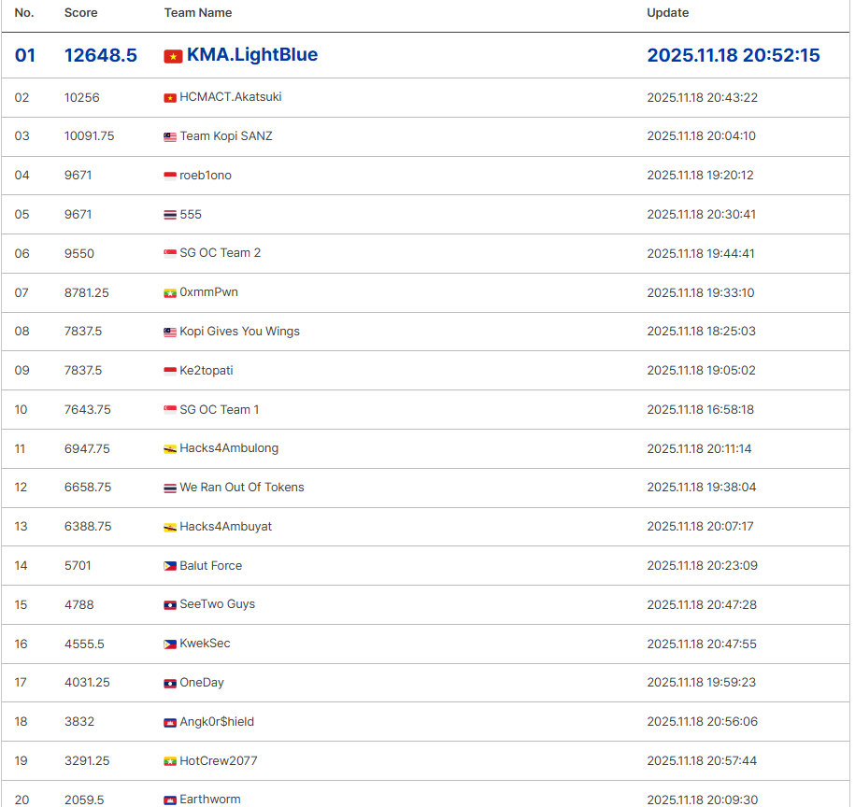The width and height of the screenshot is (855, 807).
Task: Click the Myanmar flag beside HotCrew2077
Action: pyautogui.click(x=170, y=761)
